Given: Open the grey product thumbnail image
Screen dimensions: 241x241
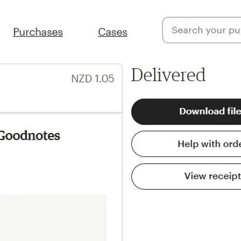Looking at the screenshot, I should 53,218.
